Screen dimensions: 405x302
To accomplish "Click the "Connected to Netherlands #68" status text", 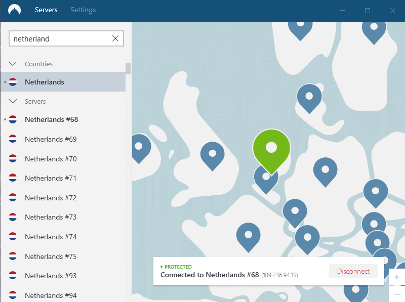I will [x=210, y=275].
